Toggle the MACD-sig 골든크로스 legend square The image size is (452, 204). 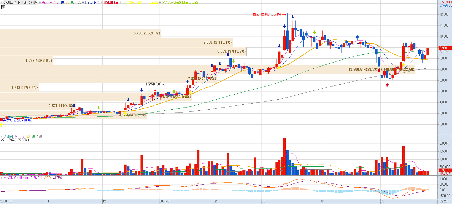click(x=120, y=2)
